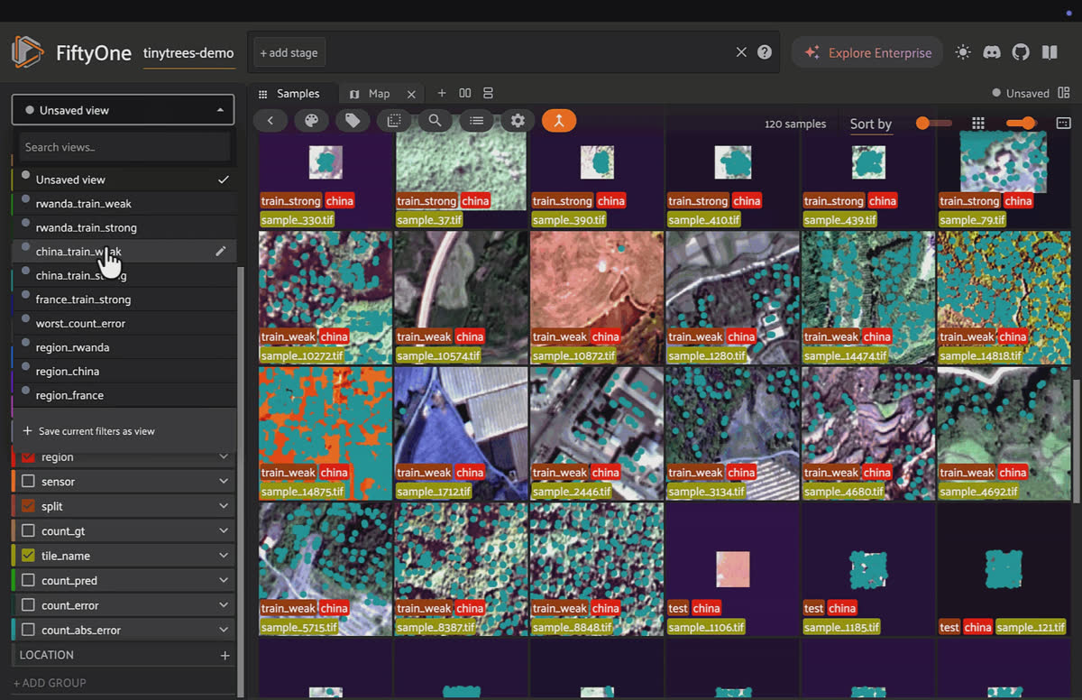Expand the count_gt field filter
The image size is (1082, 700).
224,531
